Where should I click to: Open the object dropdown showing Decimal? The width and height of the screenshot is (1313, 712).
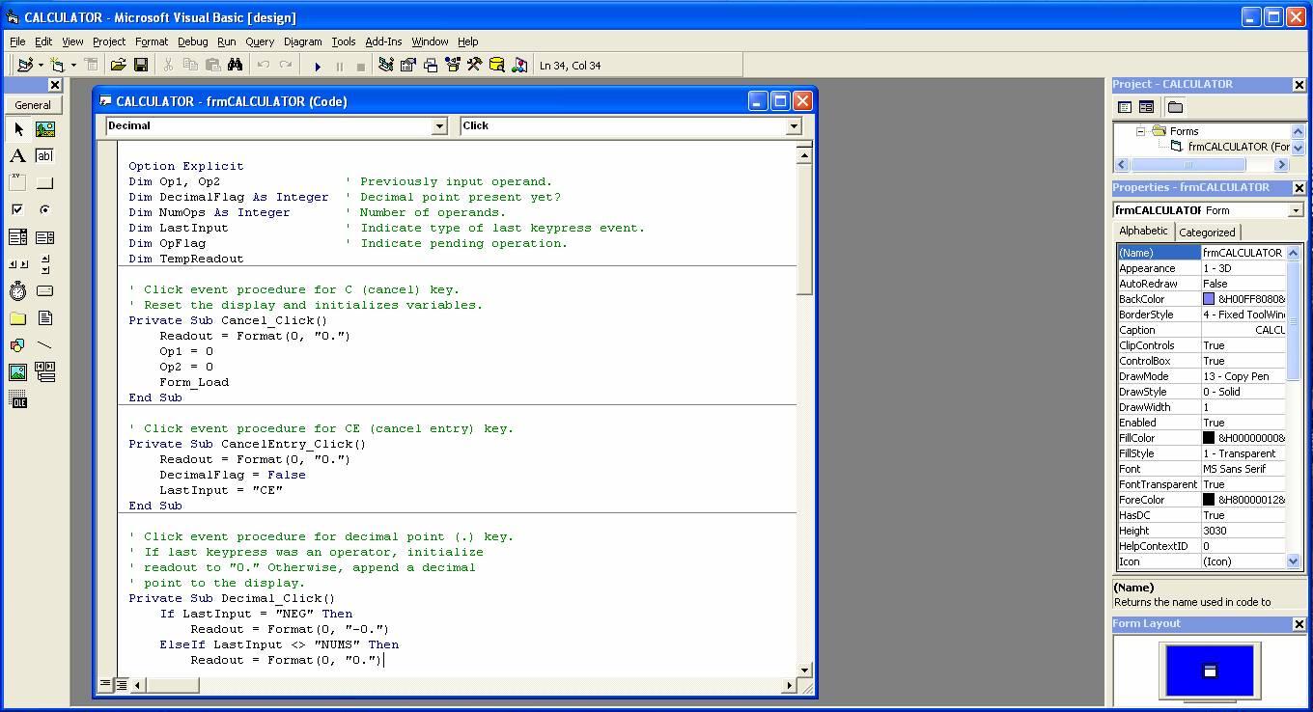(x=439, y=126)
